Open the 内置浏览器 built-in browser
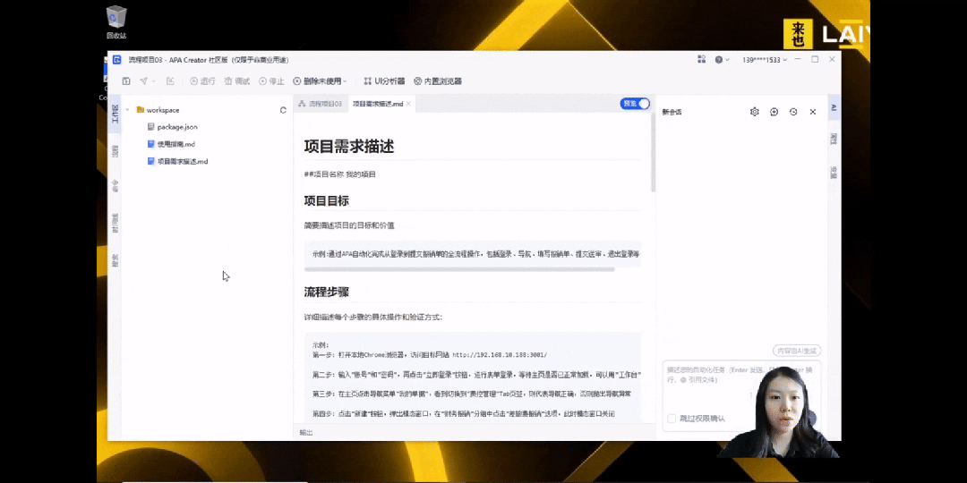 [438, 81]
